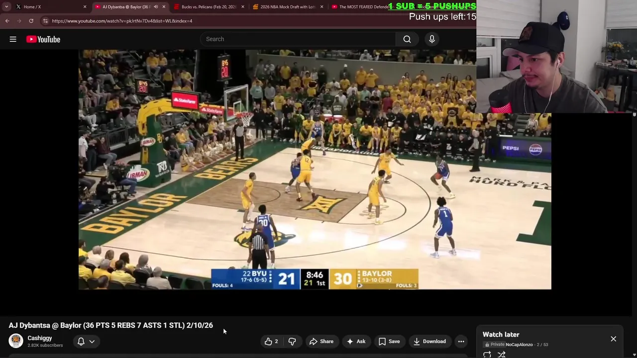Mute the AJ Dybantsa tab audio
This screenshot has height=358, width=637.
(156, 7)
